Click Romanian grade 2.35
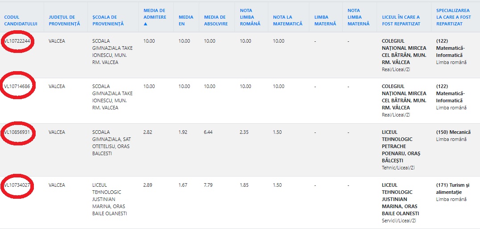480x229 pixels. click(x=244, y=132)
